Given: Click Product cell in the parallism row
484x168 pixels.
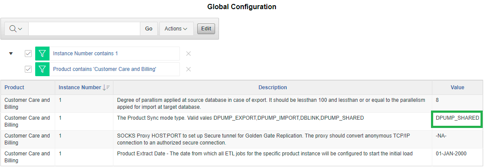Looking at the screenshot, I should coord(27,104).
